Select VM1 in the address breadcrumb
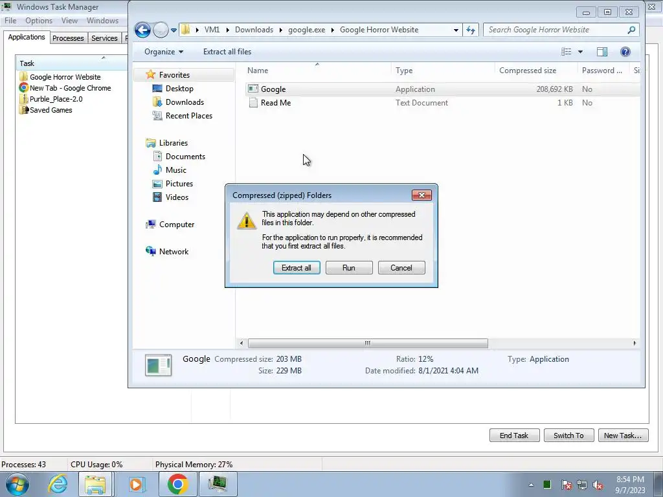Screen dimensions: 663x497 point(212,30)
